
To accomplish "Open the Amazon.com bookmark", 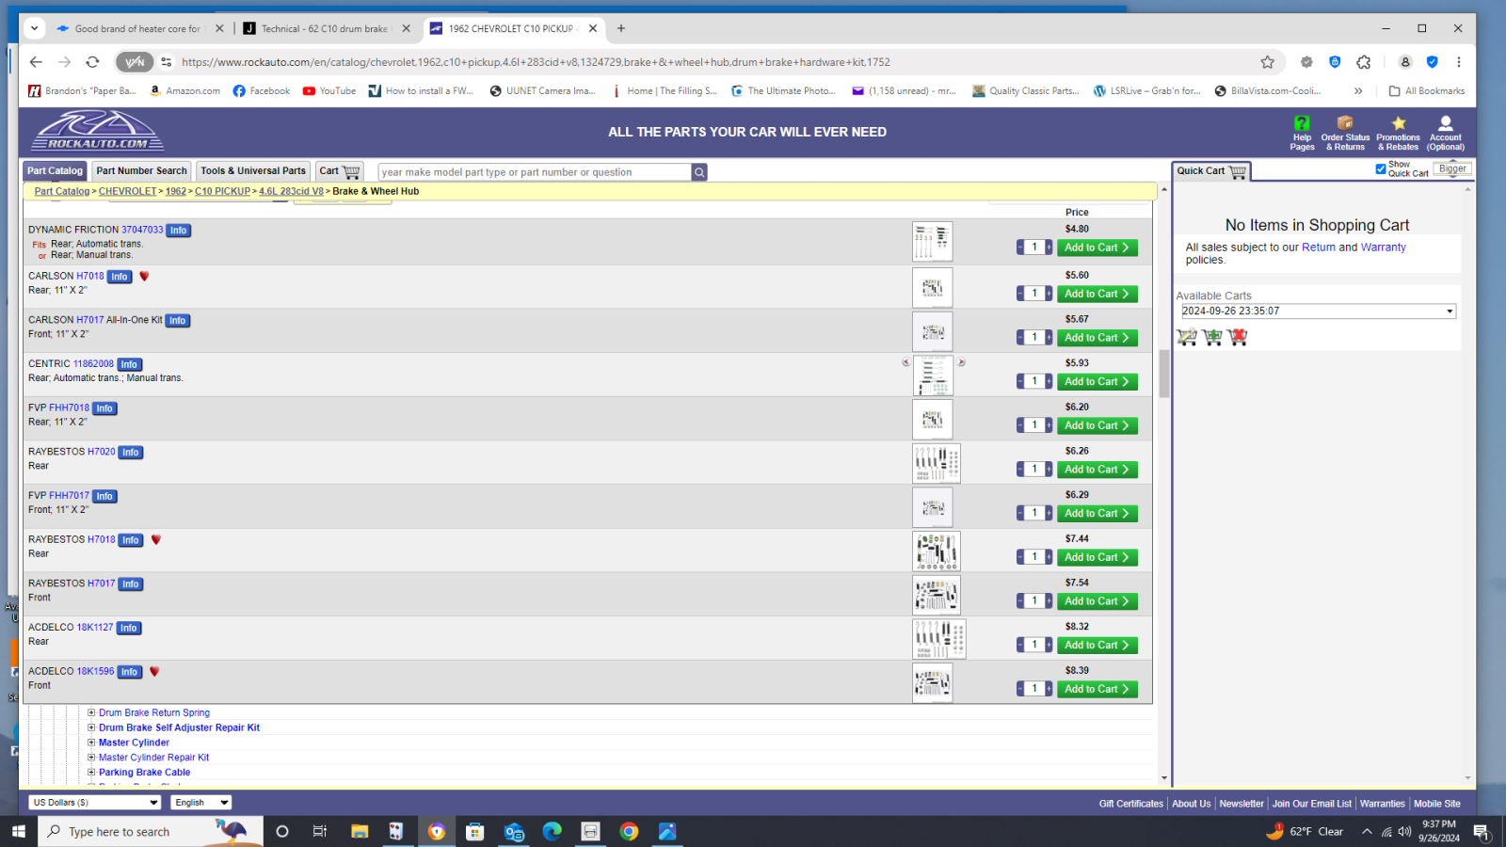I will coord(184,91).
